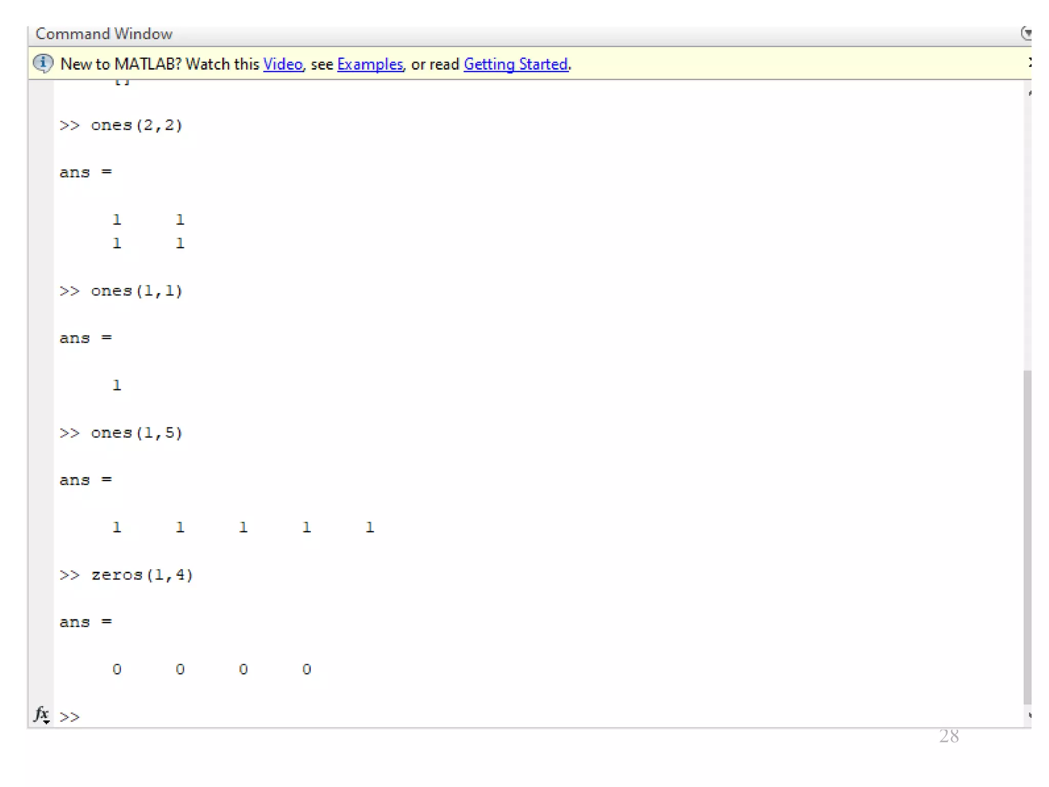The image size is (1049, 787).
Task: Close the New to MATLAB banner
Action: pyautogui.click(x=1029, y=63)
